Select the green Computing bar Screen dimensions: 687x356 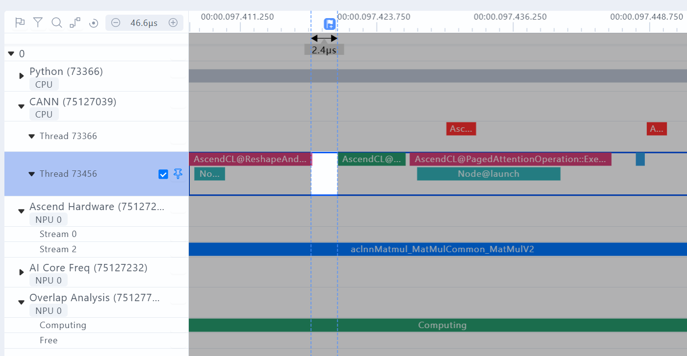[x=438, y=325]
